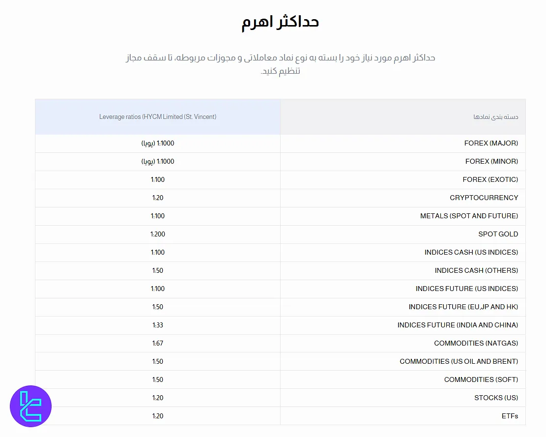Click the Leverage ratios column header
This screenshot has width=546, height=437.
tap(158, 117)
